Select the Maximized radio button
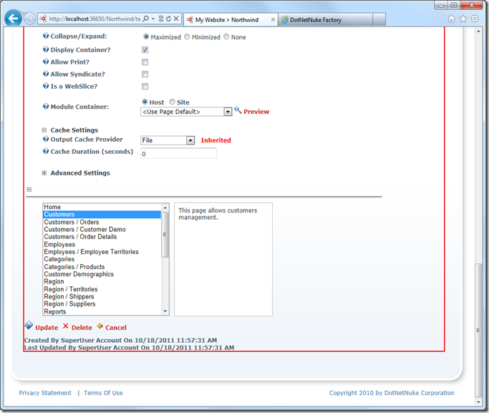This screenshot has height=413, width=489. click(146, 37)
